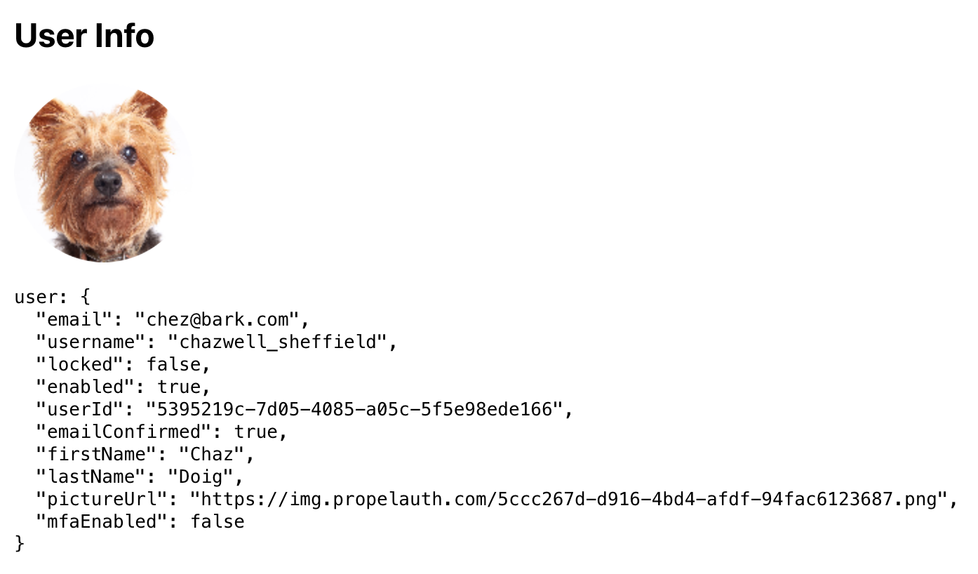Click the opening "user: {" line
978x574 pixels.
coord(53,298)
